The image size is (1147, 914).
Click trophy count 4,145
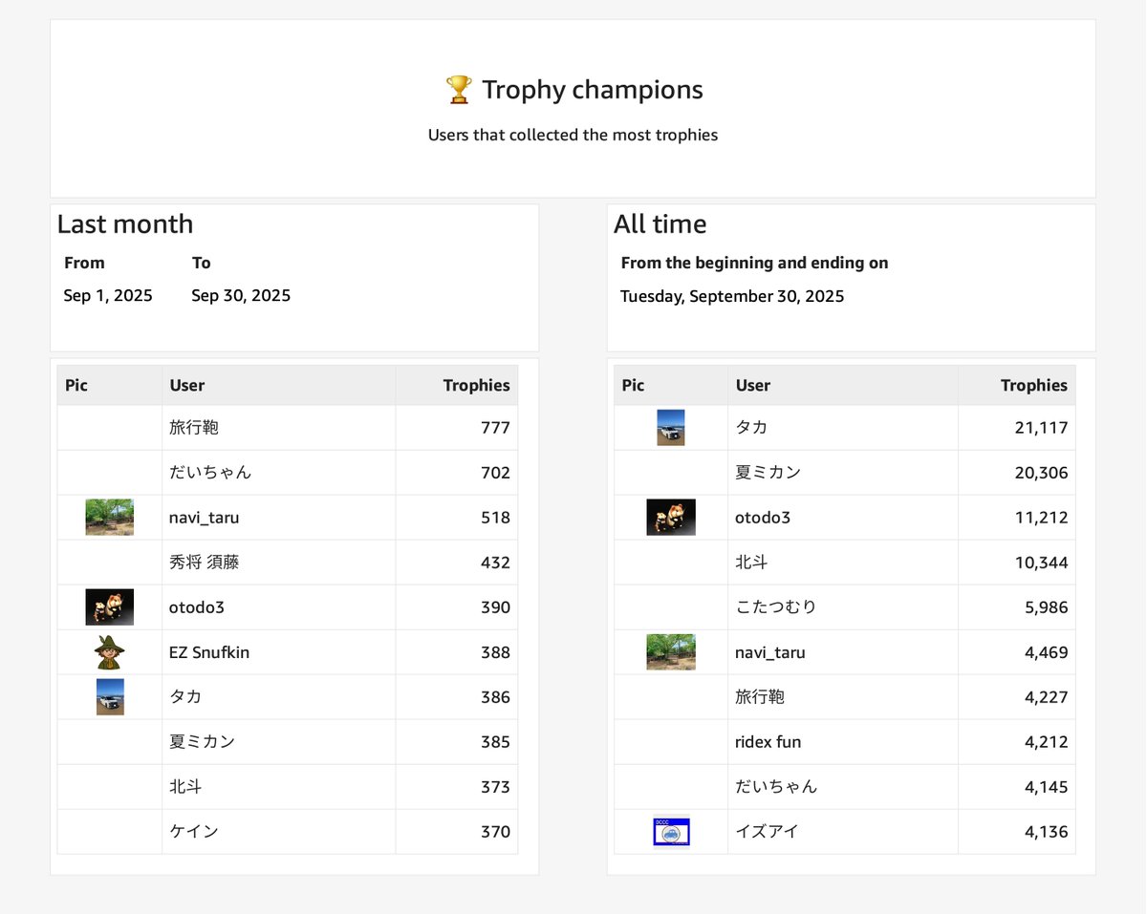click(1046, 787)
